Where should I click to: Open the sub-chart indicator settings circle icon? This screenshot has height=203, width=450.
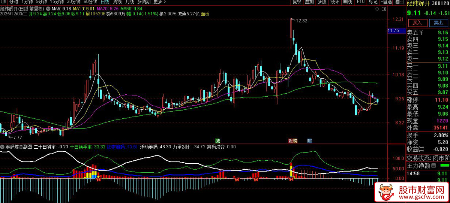tap(2, 147)
